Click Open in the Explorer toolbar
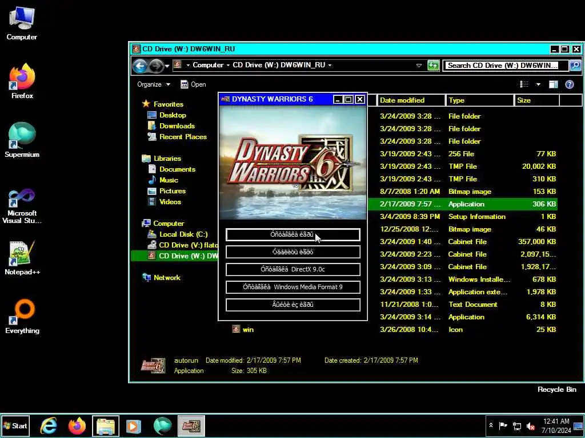 pyautogui.click(x=193, y=84)
